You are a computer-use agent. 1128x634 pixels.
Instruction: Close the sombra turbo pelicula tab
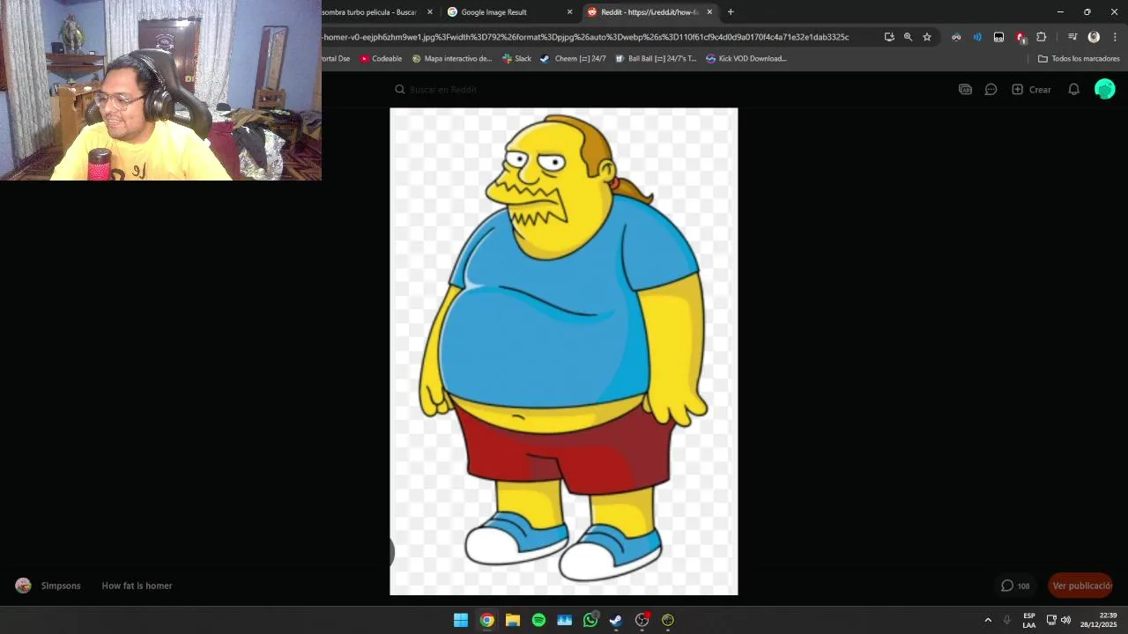click(430, 12)
